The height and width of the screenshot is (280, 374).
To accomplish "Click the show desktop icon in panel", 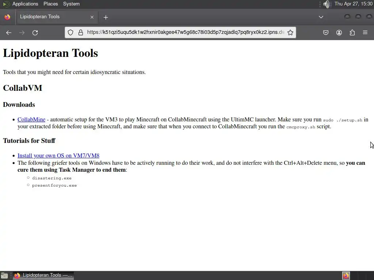I will click(4, 276).
